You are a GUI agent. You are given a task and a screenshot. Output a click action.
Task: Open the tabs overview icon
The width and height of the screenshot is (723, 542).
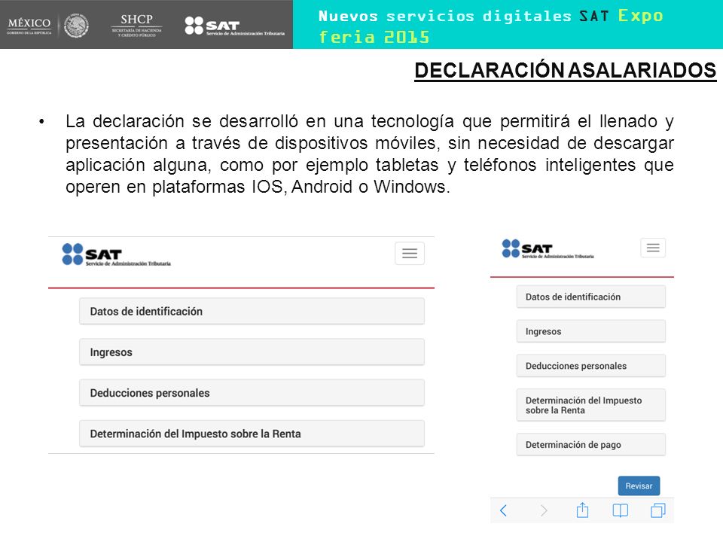click(658, 510)
